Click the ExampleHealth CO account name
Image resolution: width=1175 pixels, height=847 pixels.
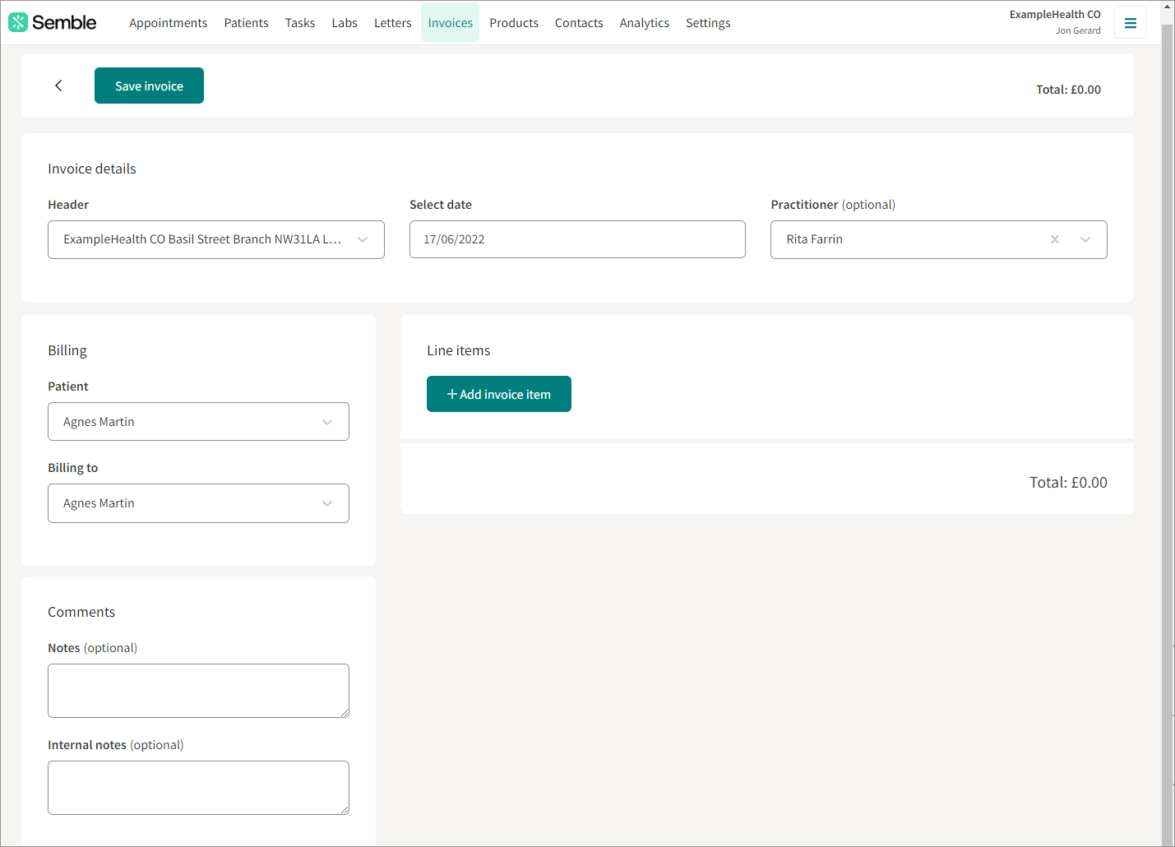1055,15
